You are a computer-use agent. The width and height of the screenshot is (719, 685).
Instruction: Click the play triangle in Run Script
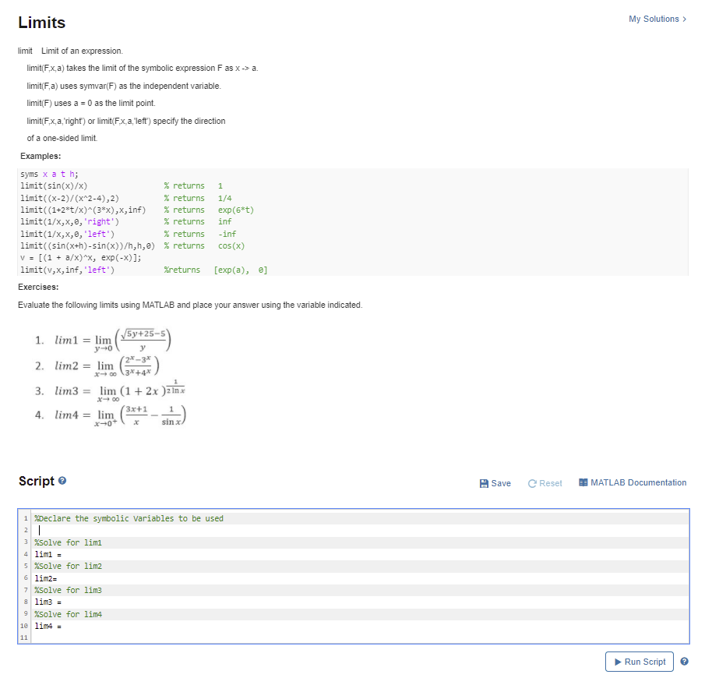click(618, 662)
